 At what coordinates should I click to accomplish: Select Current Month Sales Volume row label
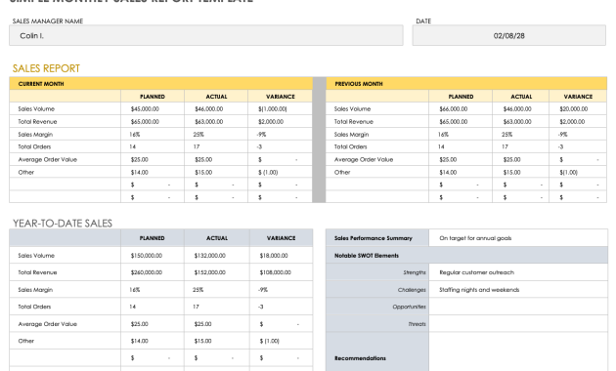36,109
